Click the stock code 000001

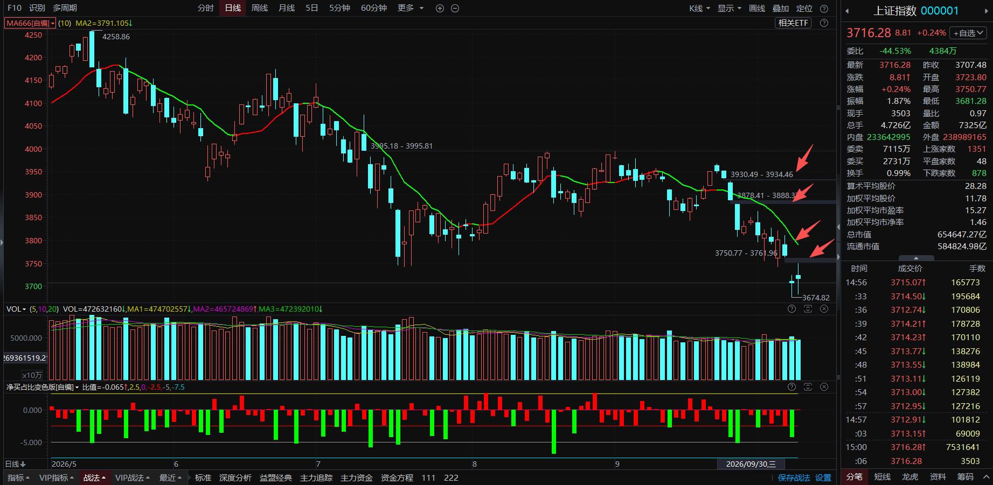[940, 11]
